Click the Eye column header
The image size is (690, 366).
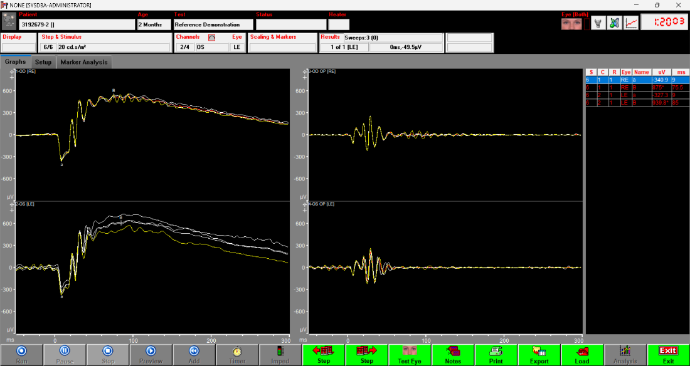pos(626,73)
